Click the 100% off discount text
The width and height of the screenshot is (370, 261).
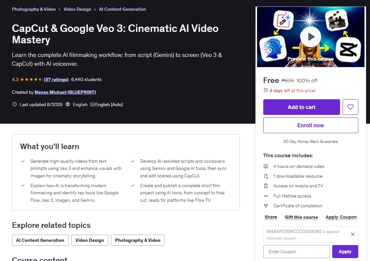pyautogui.click(x=307, y=81)
